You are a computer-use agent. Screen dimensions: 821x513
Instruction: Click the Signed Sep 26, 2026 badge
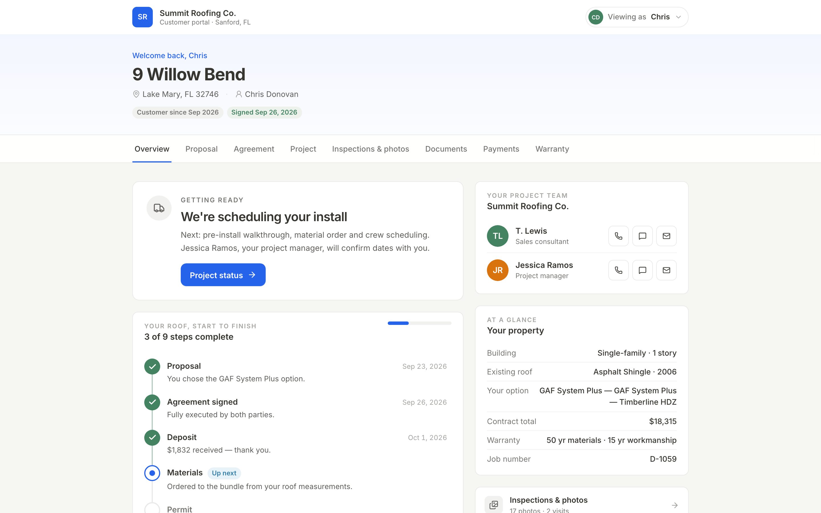pyautogui.click(x=264, y=112)
